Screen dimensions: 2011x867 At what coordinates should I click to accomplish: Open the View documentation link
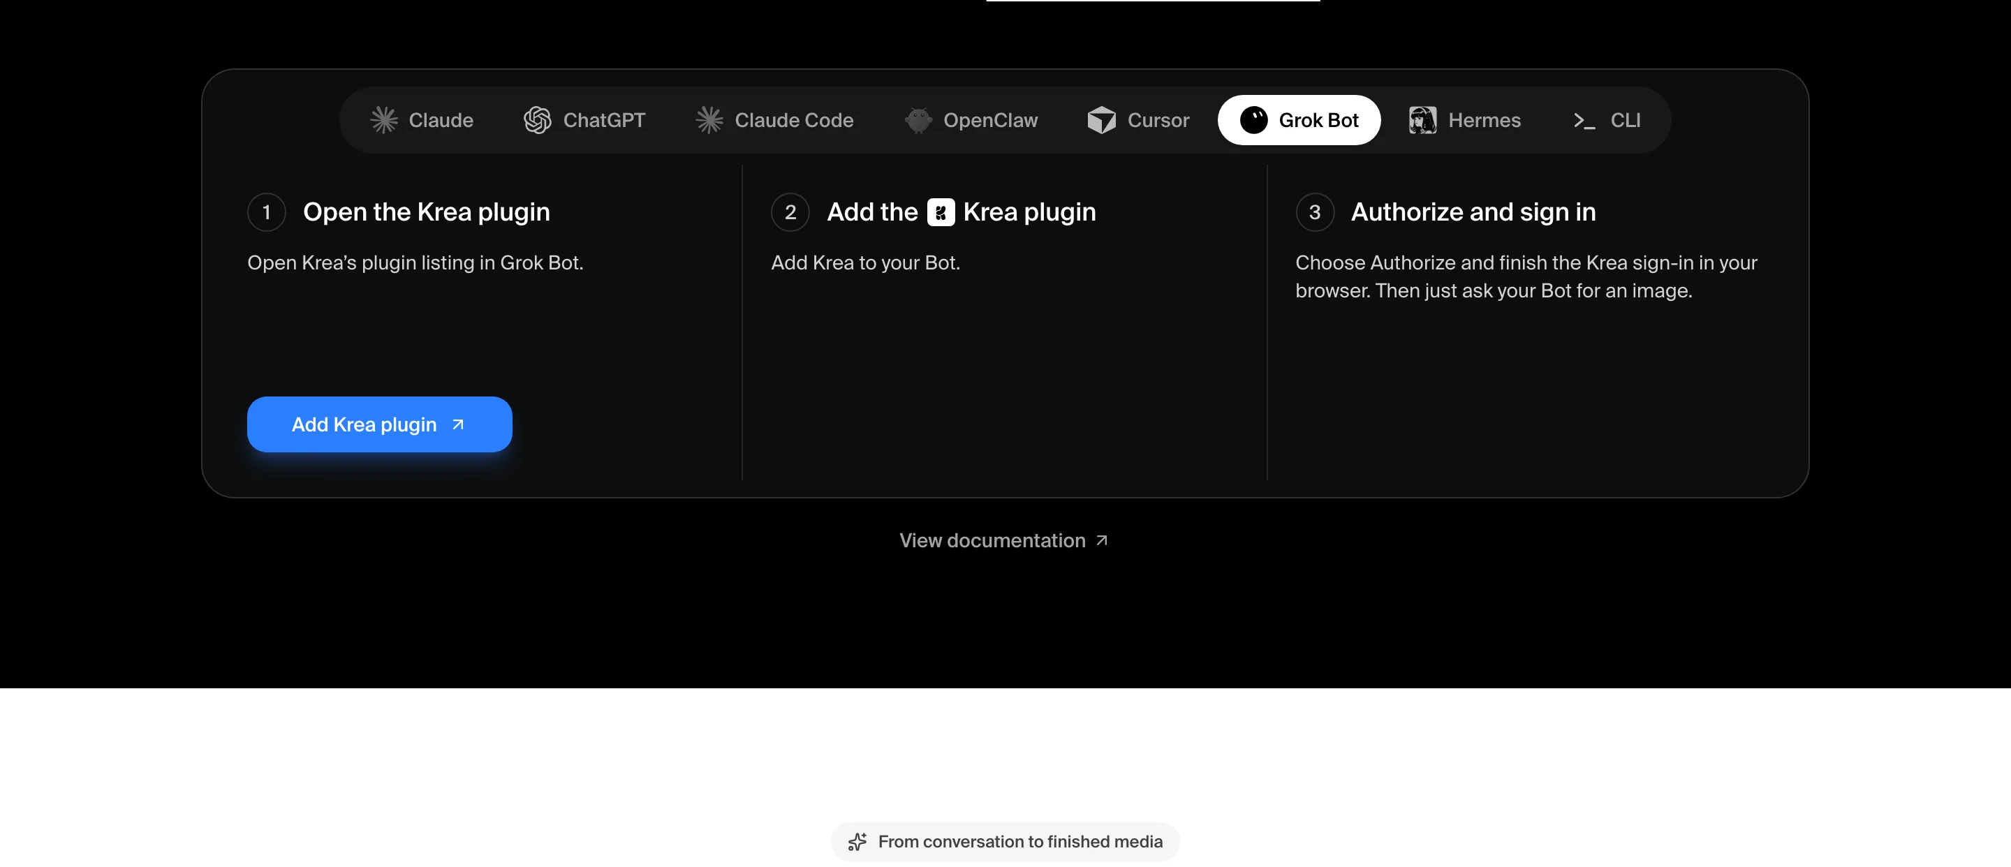(1004, 540)
